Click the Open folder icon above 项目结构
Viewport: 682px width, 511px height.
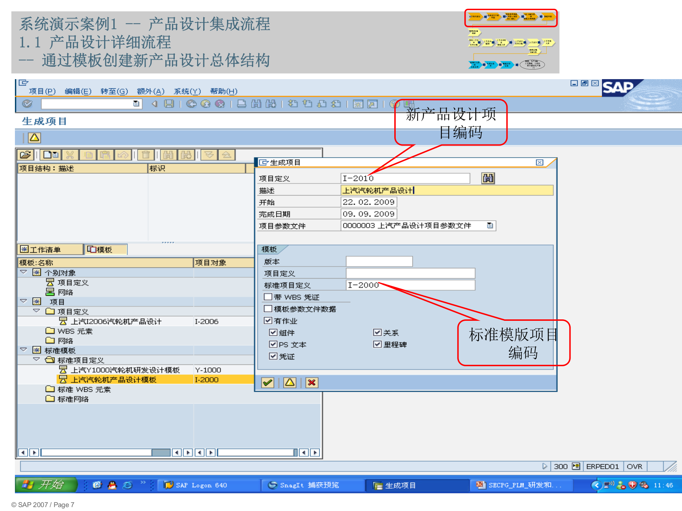point(25,154)
